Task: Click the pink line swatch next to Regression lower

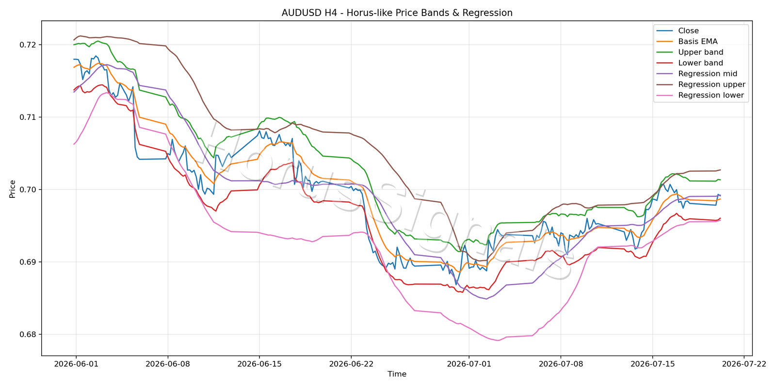Action: (x=664, y=95)
